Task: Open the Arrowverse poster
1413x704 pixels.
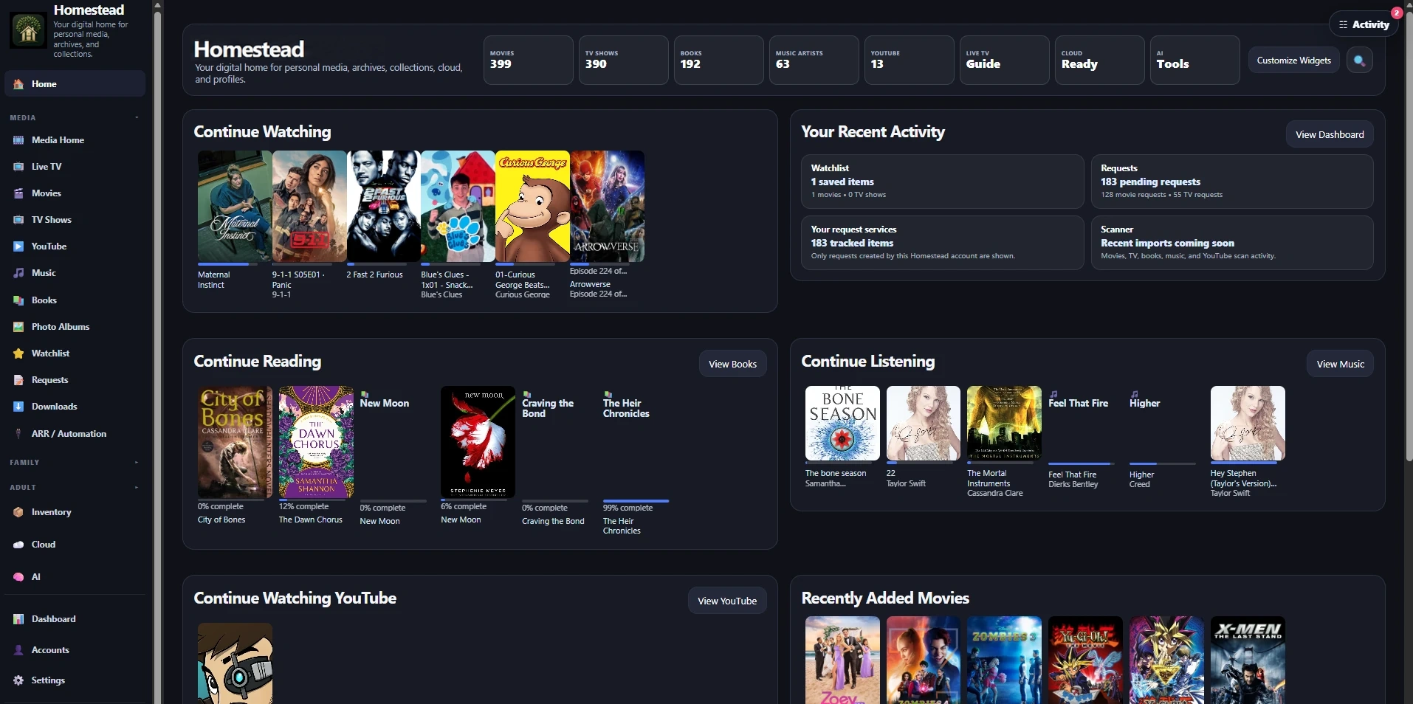Action: (x=607, y=206)
